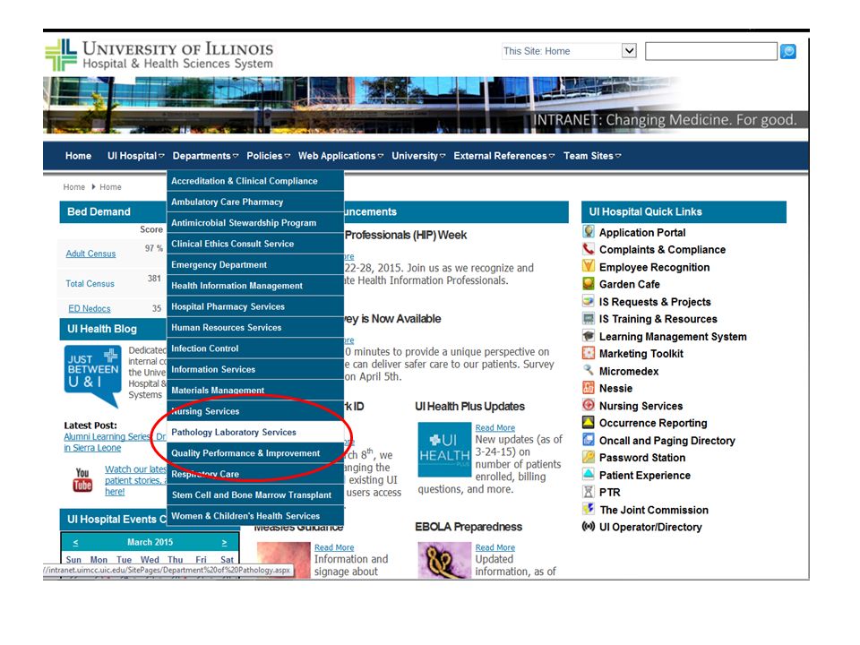Select Stem Cell and Bone Marrow Transplant item
The height and width of the screenshot is (645, 860).
[255, 494]
